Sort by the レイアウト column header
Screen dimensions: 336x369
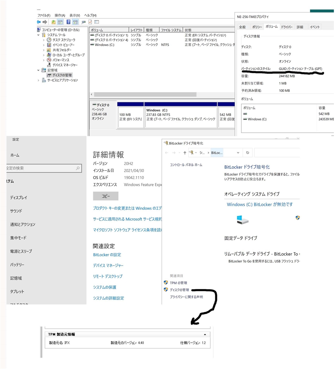pyautogui.click(x=137, y=30)
